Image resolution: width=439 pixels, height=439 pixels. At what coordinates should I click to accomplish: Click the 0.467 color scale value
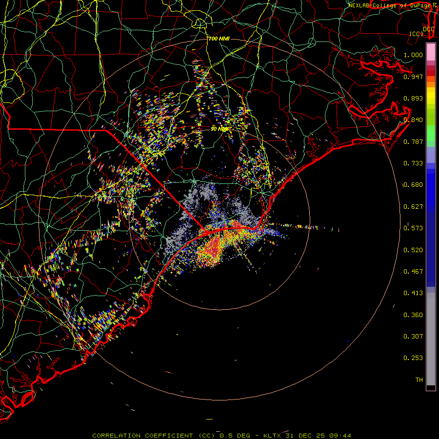point(413,271)
